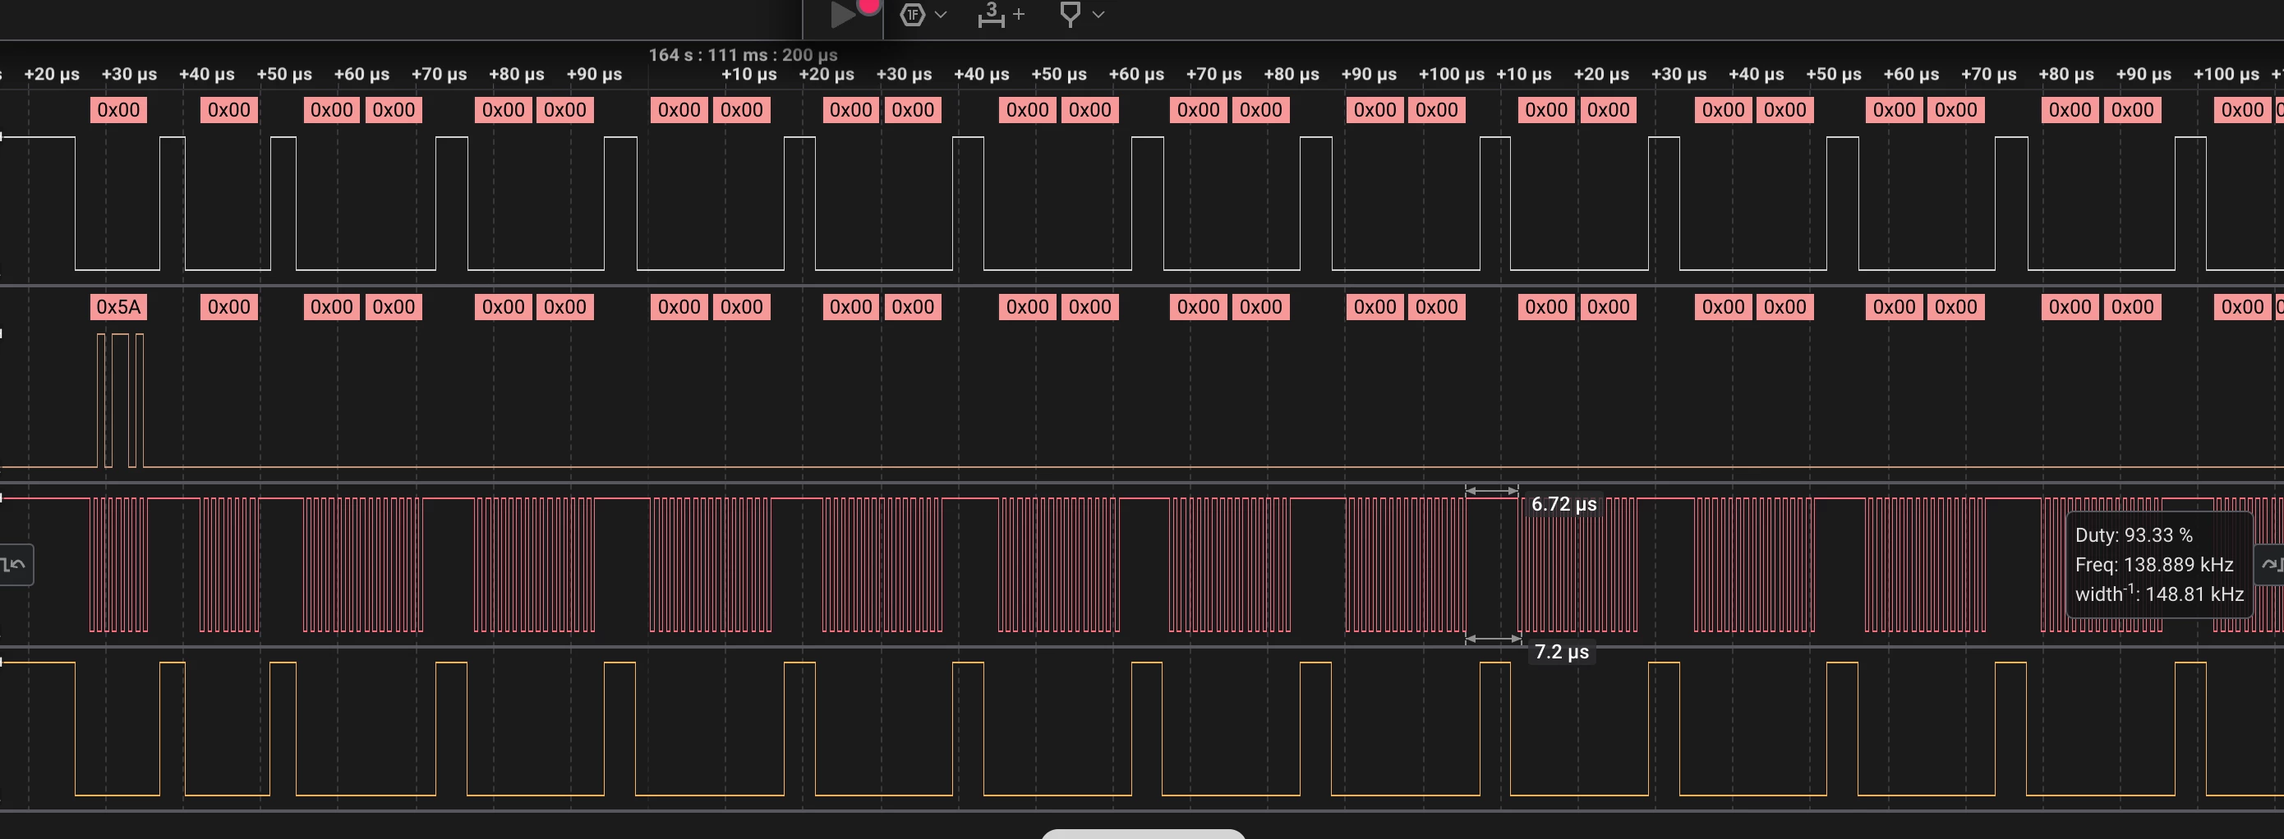Add a timing measurement marker pair

pyautogui.click(x=992, y=15)
